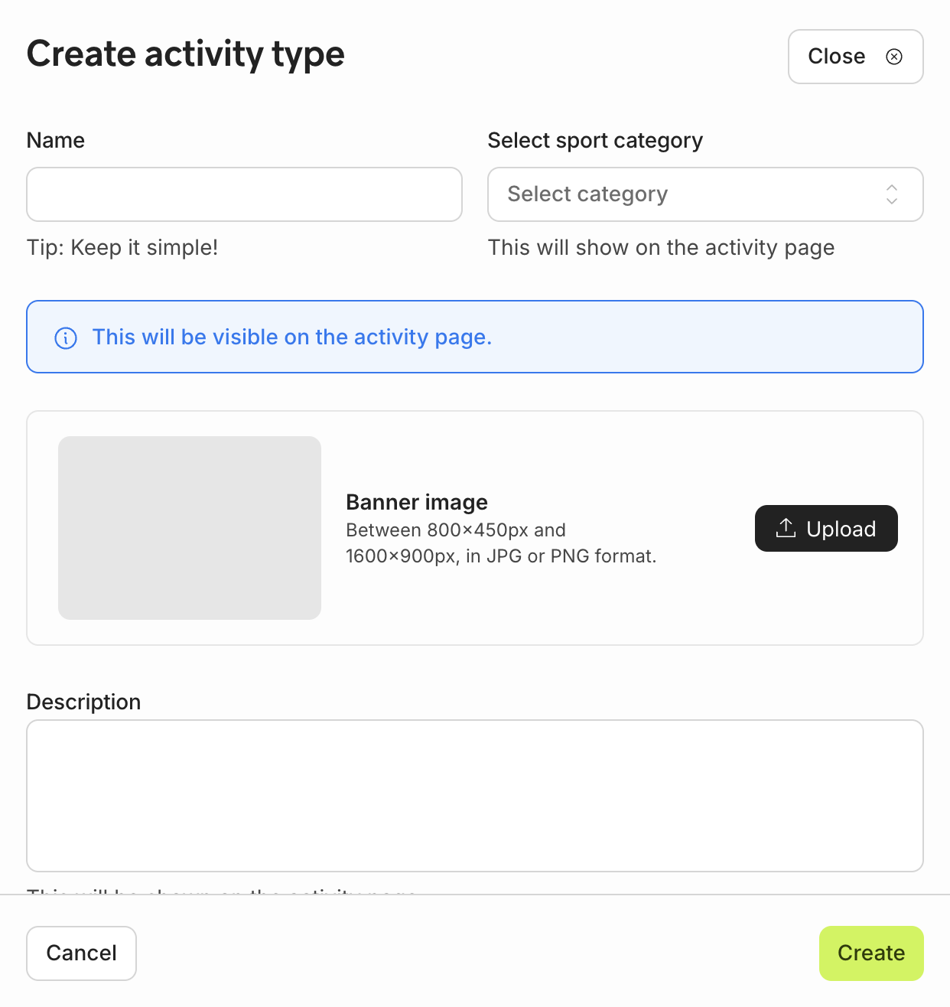This screenshot has height=1007, width=950.
Task: Click the Create activity type title
Action: tap(186, 54)
